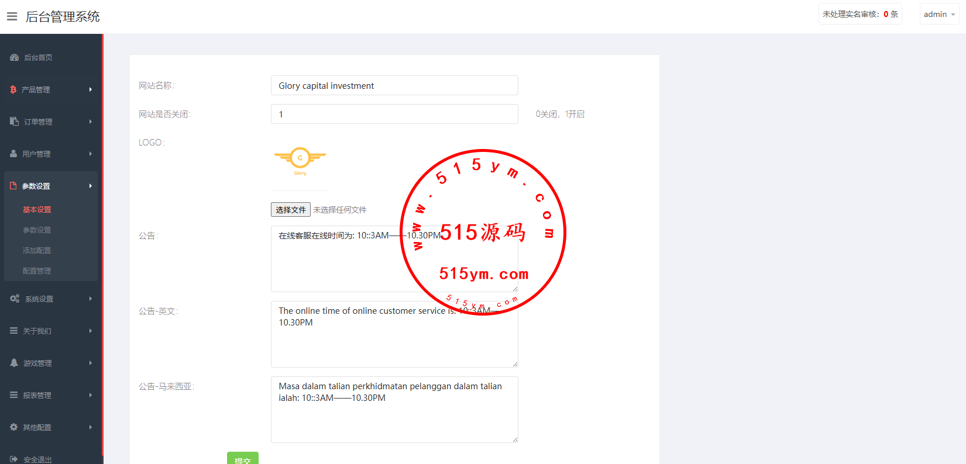Open 添加配置 submenu item
966x464 pixels.
click(x=37, y=251)
